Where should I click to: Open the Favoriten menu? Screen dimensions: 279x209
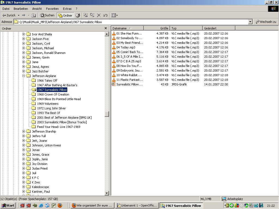(x=52, y=9)
